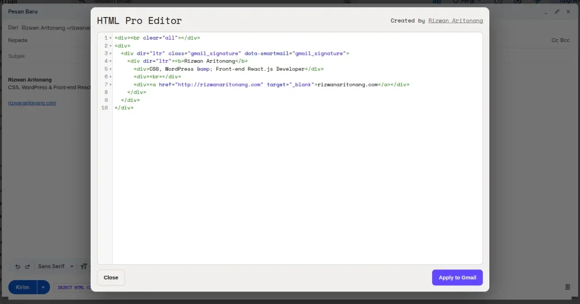Minimize the Pesan Baru compose window
This screenshot has width=580, height=304.
point(545,12)
